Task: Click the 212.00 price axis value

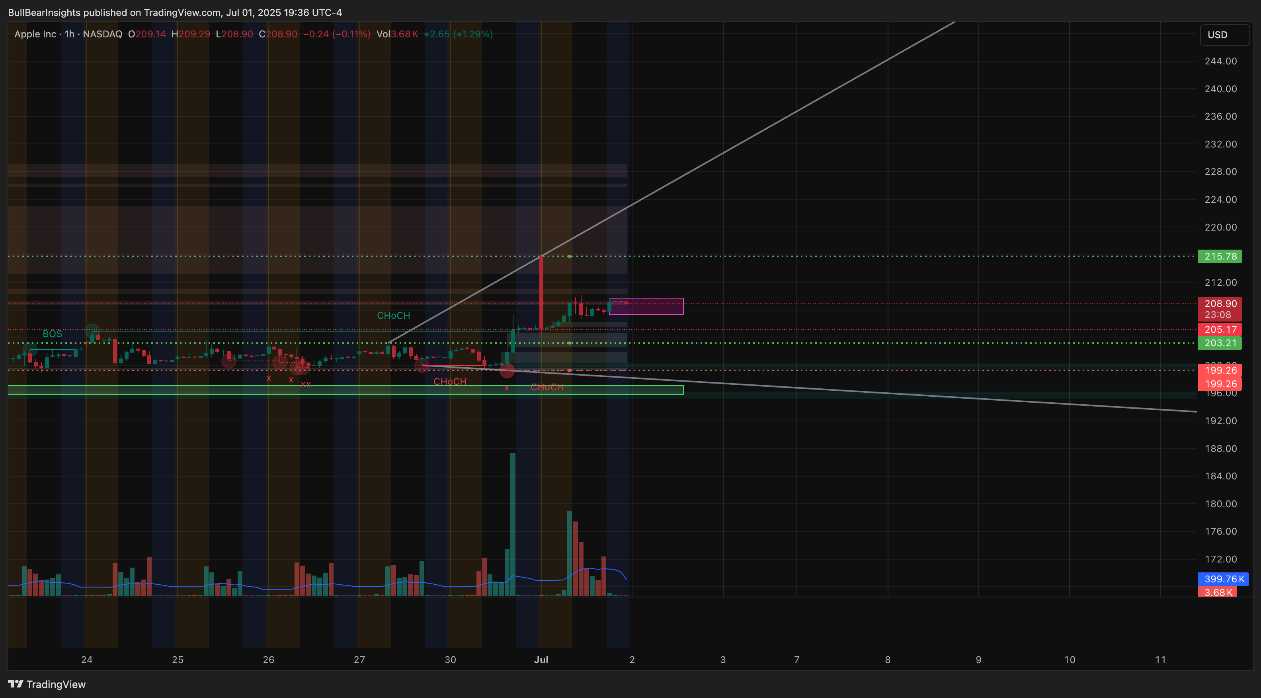Action: [x=1220, y=283]
